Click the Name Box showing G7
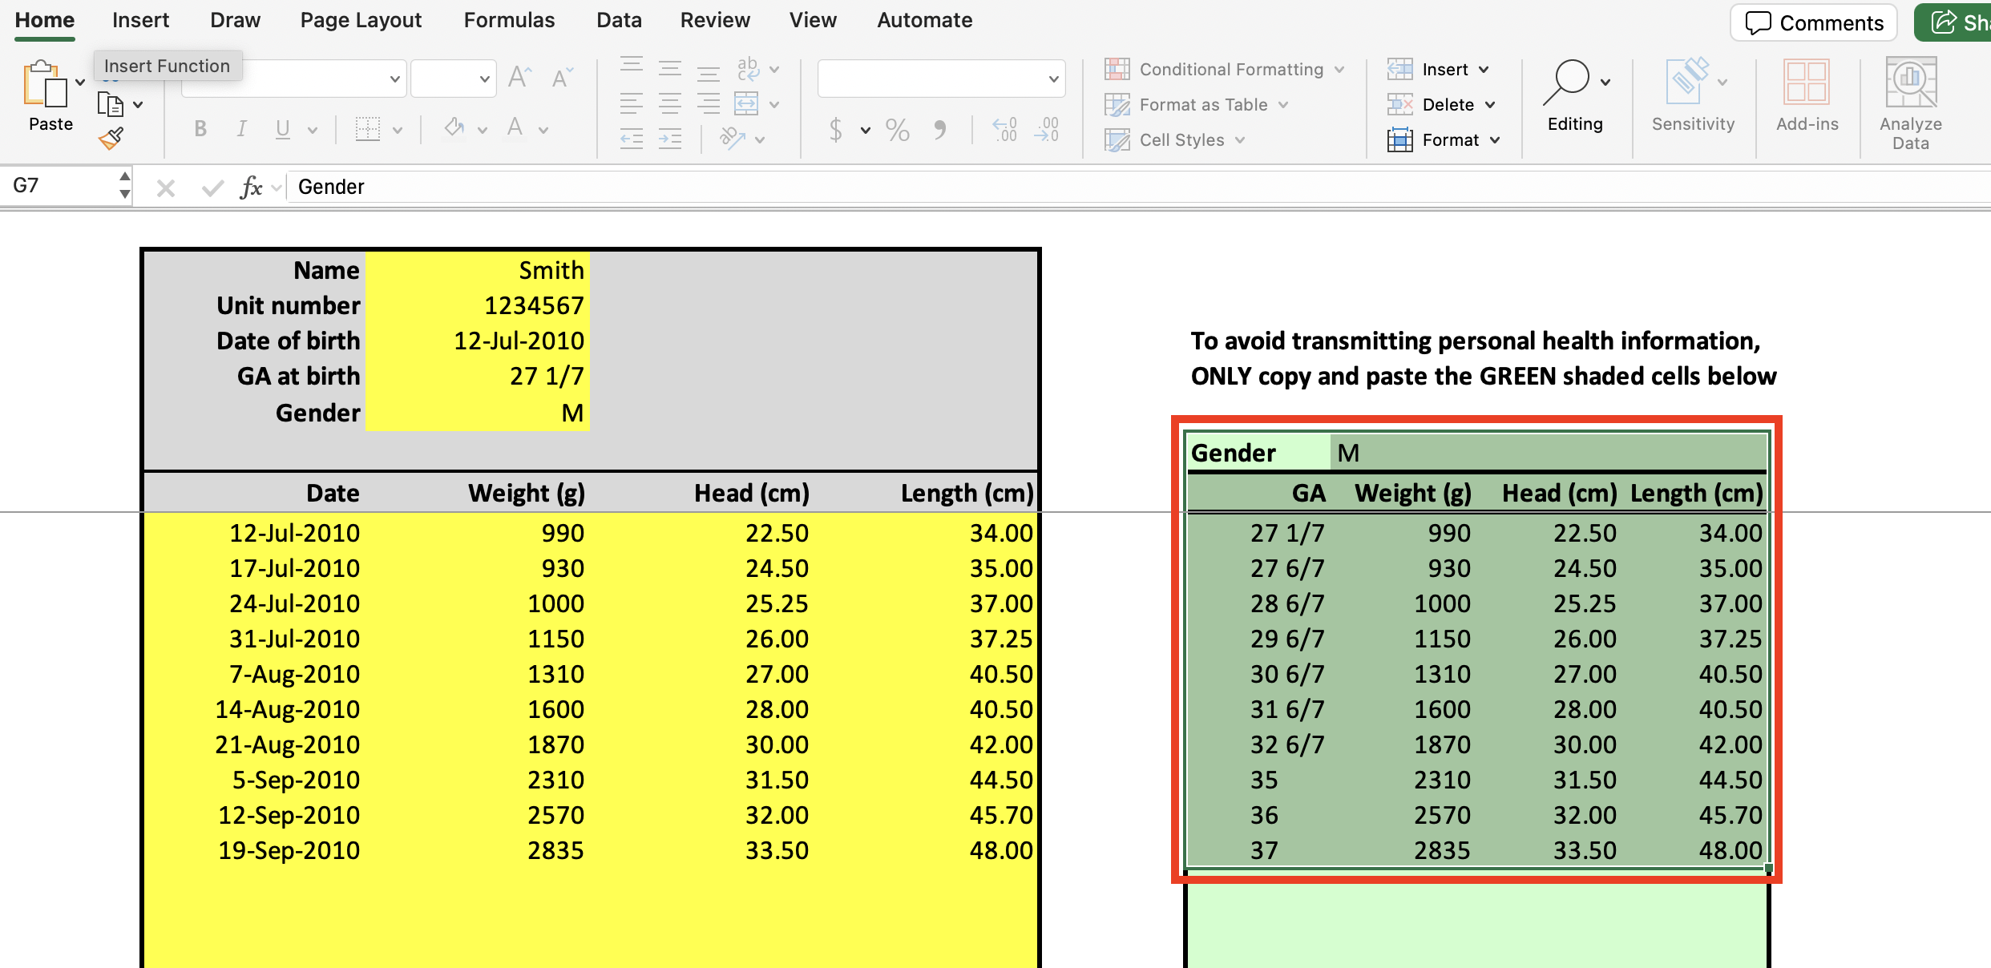 (60, 186)
